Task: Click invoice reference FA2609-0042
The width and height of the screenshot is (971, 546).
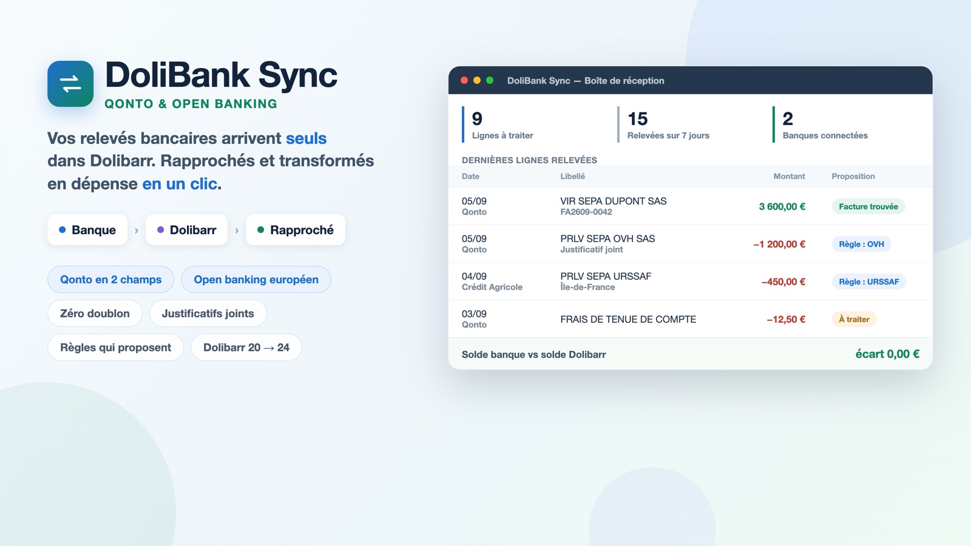Action: (586, 212)
